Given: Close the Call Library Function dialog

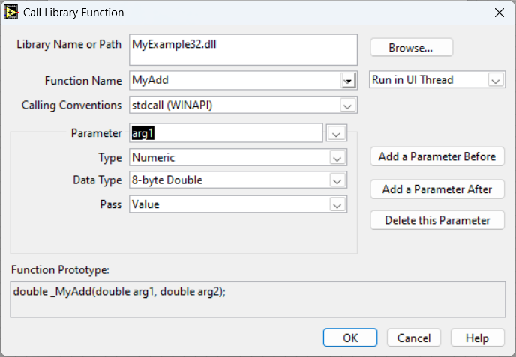Looking at the screenshot, I should pos(499,13).
